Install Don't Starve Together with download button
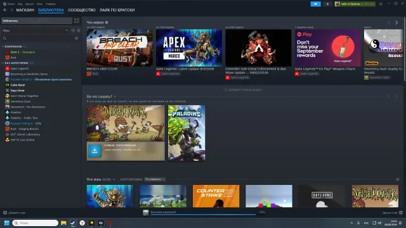406x228 pixels. coord(95,151)
